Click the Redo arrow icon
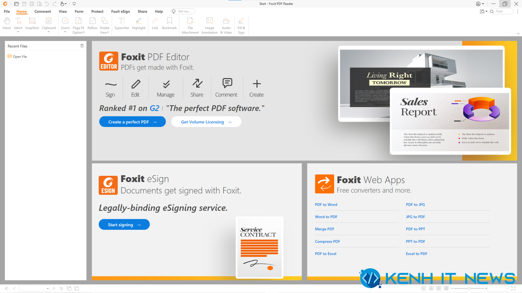Image resolution: width=522 pixels, height=293 pixels. tap(54, 4)
